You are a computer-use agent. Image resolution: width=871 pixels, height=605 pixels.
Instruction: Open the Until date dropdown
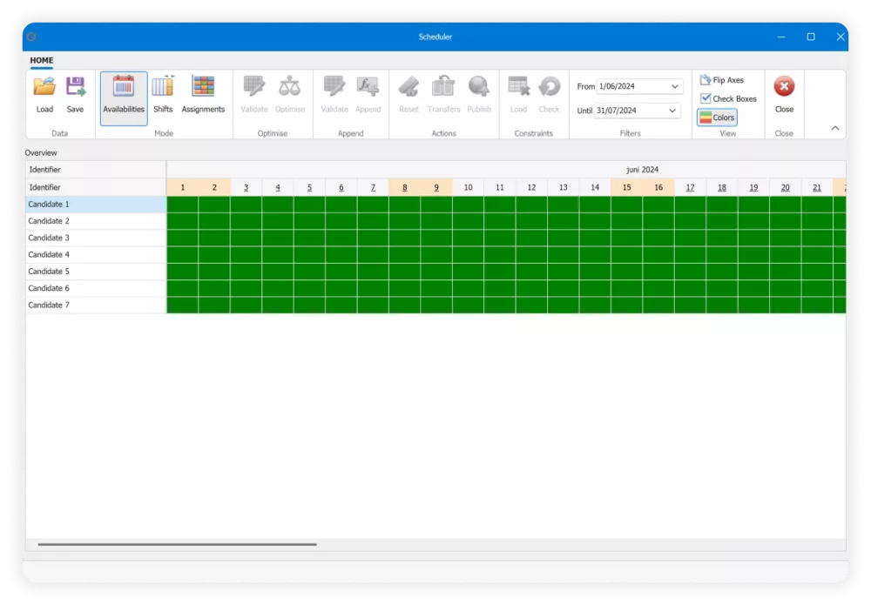click(672, 111)
